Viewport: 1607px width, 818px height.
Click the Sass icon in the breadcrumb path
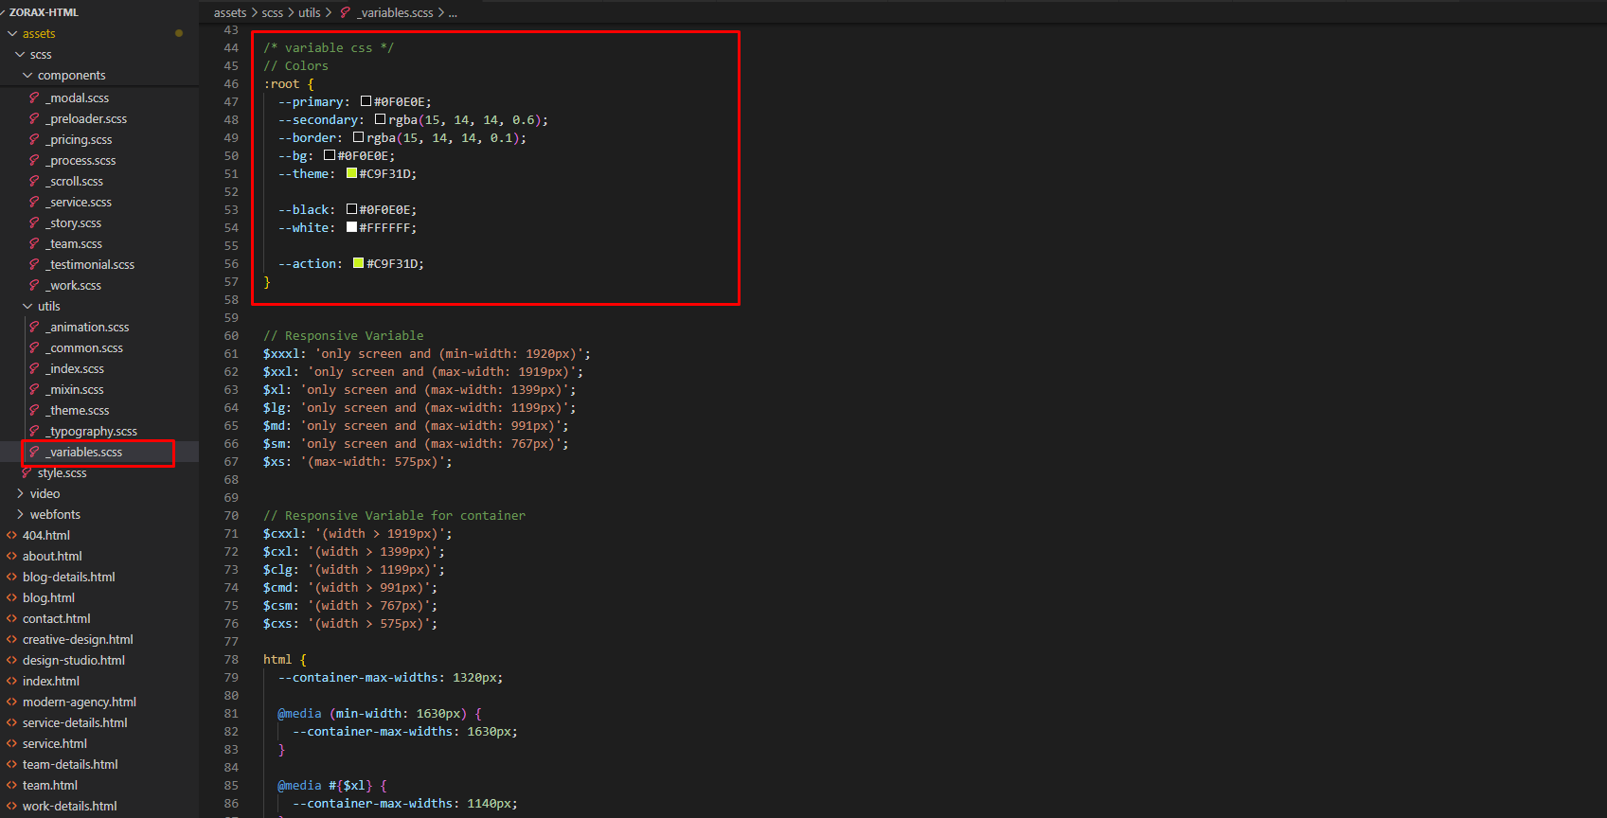tap(346, 12)
